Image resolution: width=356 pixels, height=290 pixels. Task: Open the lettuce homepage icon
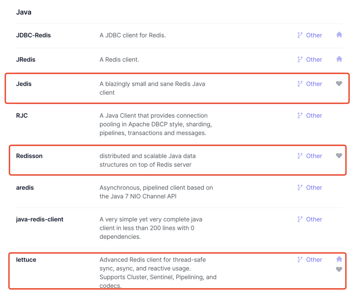pos(339,259)
